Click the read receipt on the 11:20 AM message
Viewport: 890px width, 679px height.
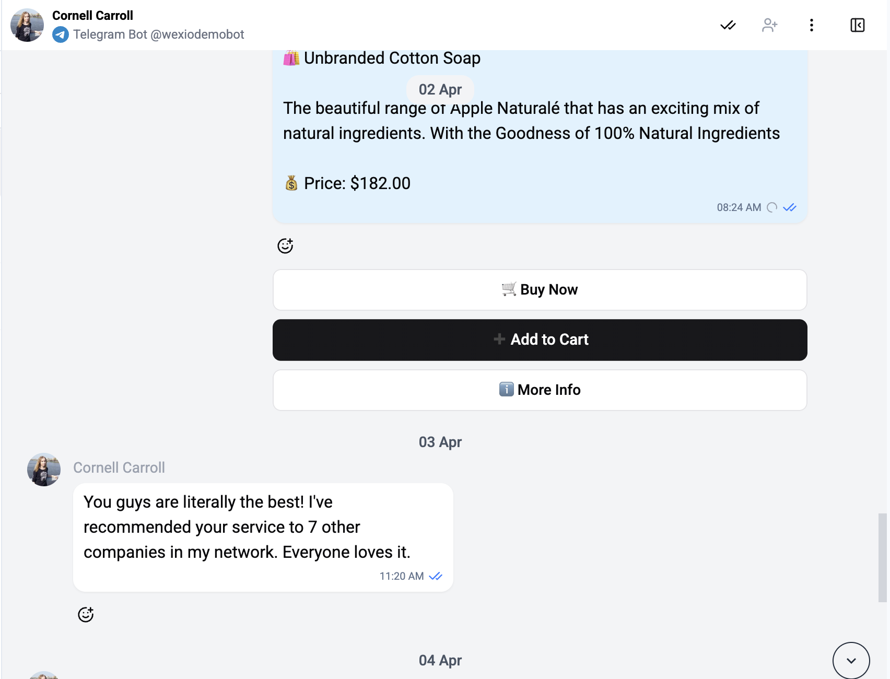pos(435,576)
